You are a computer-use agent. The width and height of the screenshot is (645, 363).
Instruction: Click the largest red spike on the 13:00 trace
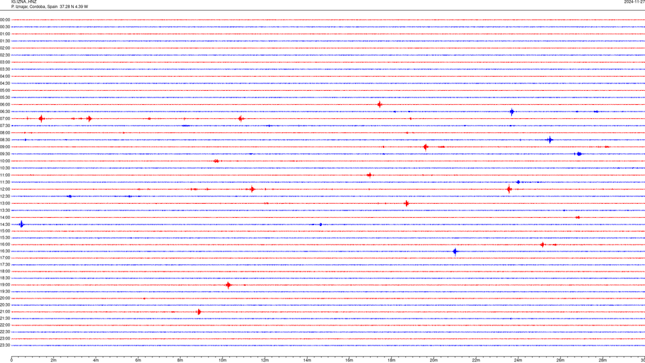click(x=406, y=203)
